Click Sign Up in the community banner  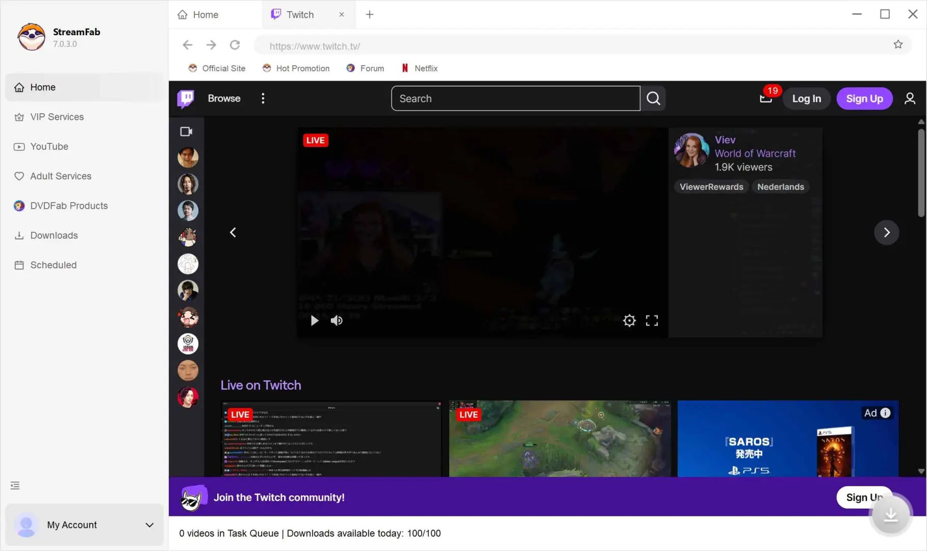tap(864, 497)
